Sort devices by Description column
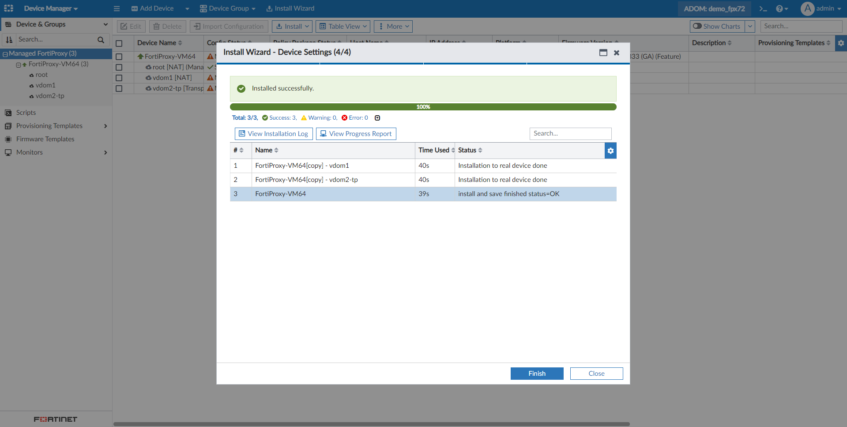 point(730,43)
